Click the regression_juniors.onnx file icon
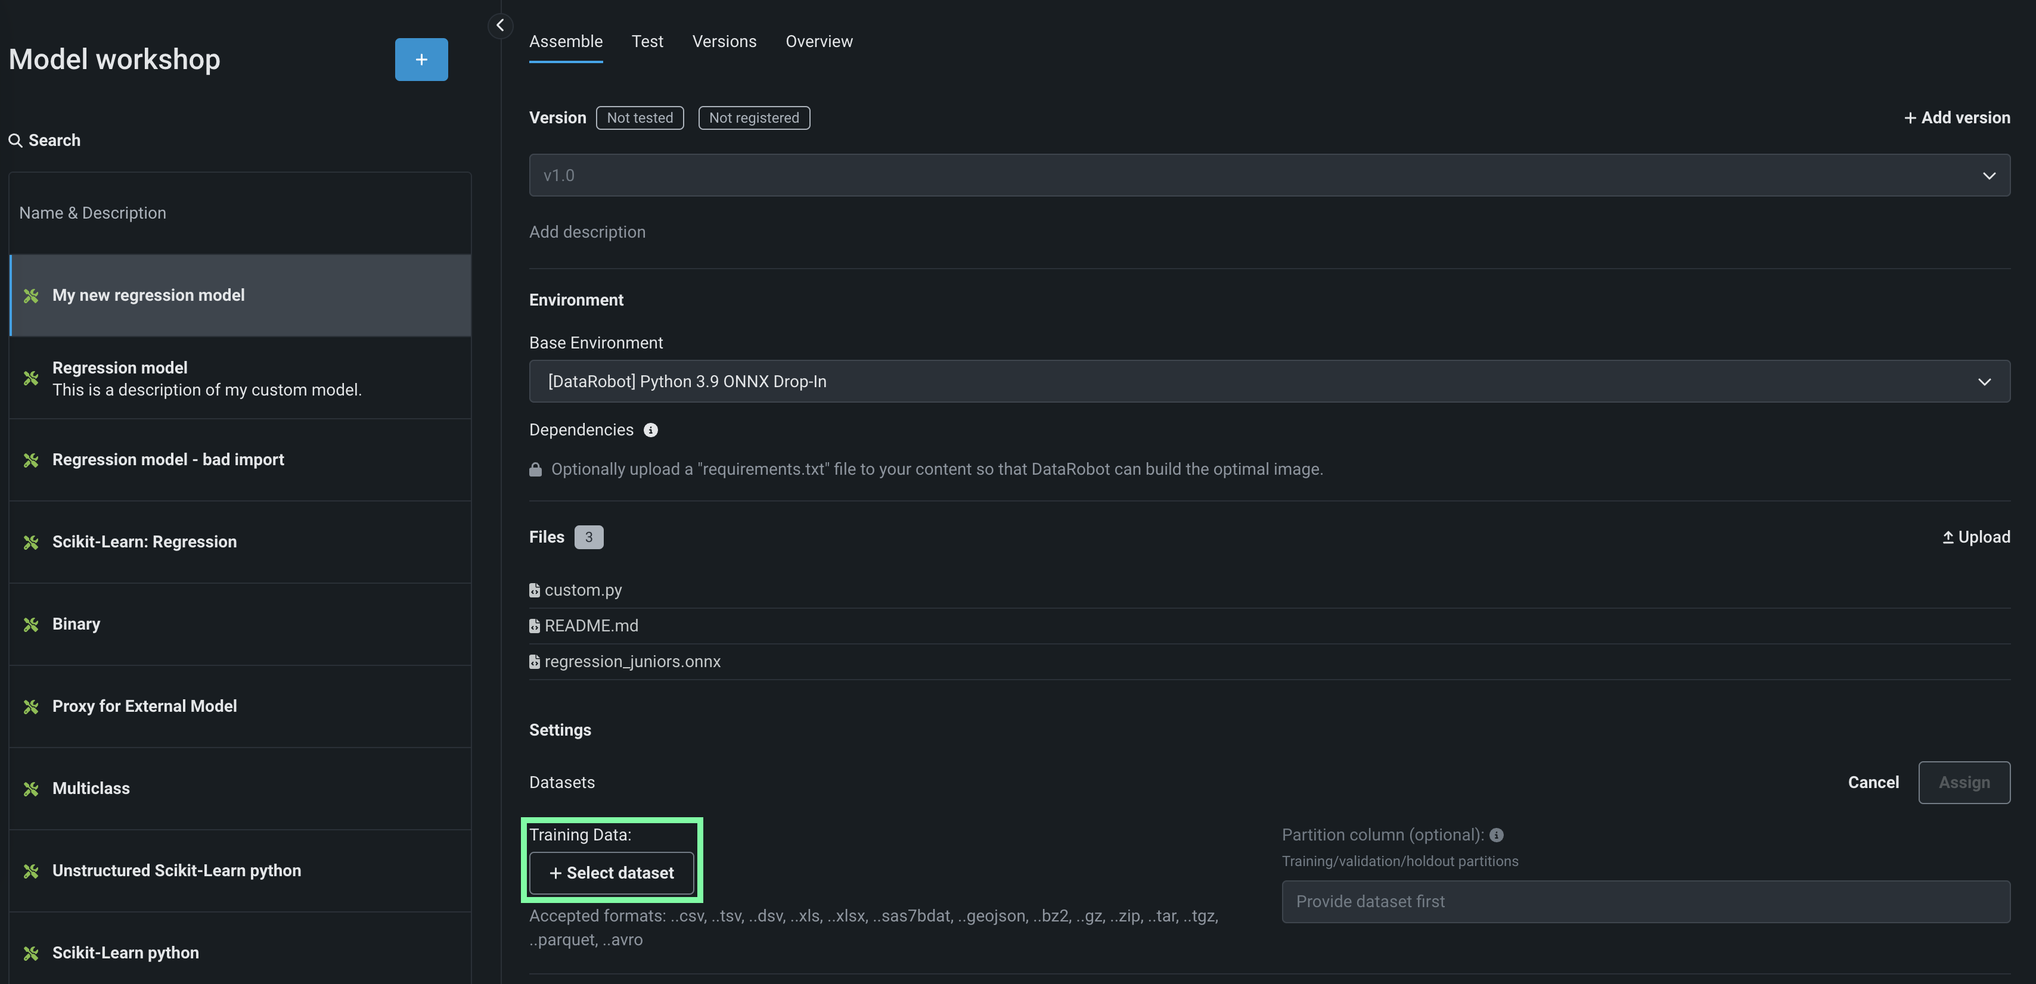 coord(534,662)
